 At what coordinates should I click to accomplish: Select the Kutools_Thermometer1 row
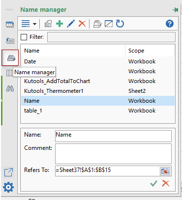[x=98, y=91]
